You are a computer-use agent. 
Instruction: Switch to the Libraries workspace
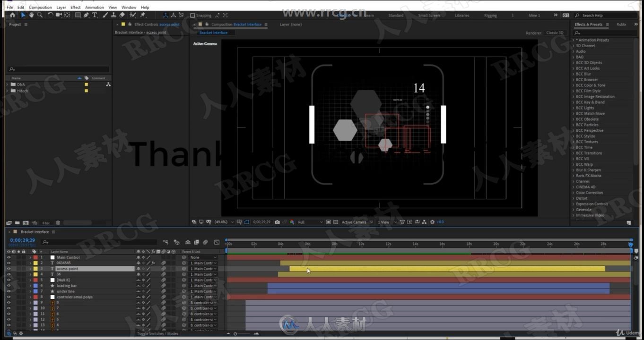coord(462,16)
